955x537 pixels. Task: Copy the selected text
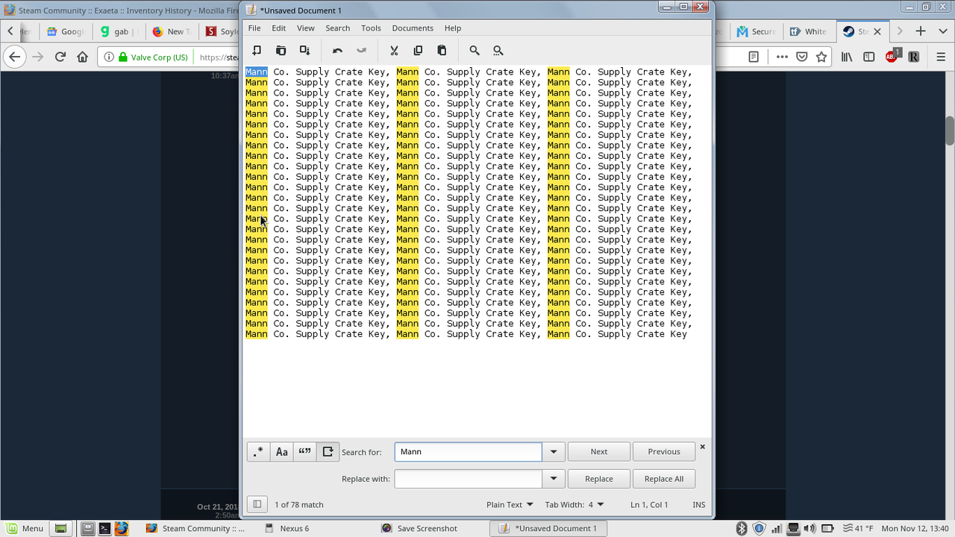[418, 51]
